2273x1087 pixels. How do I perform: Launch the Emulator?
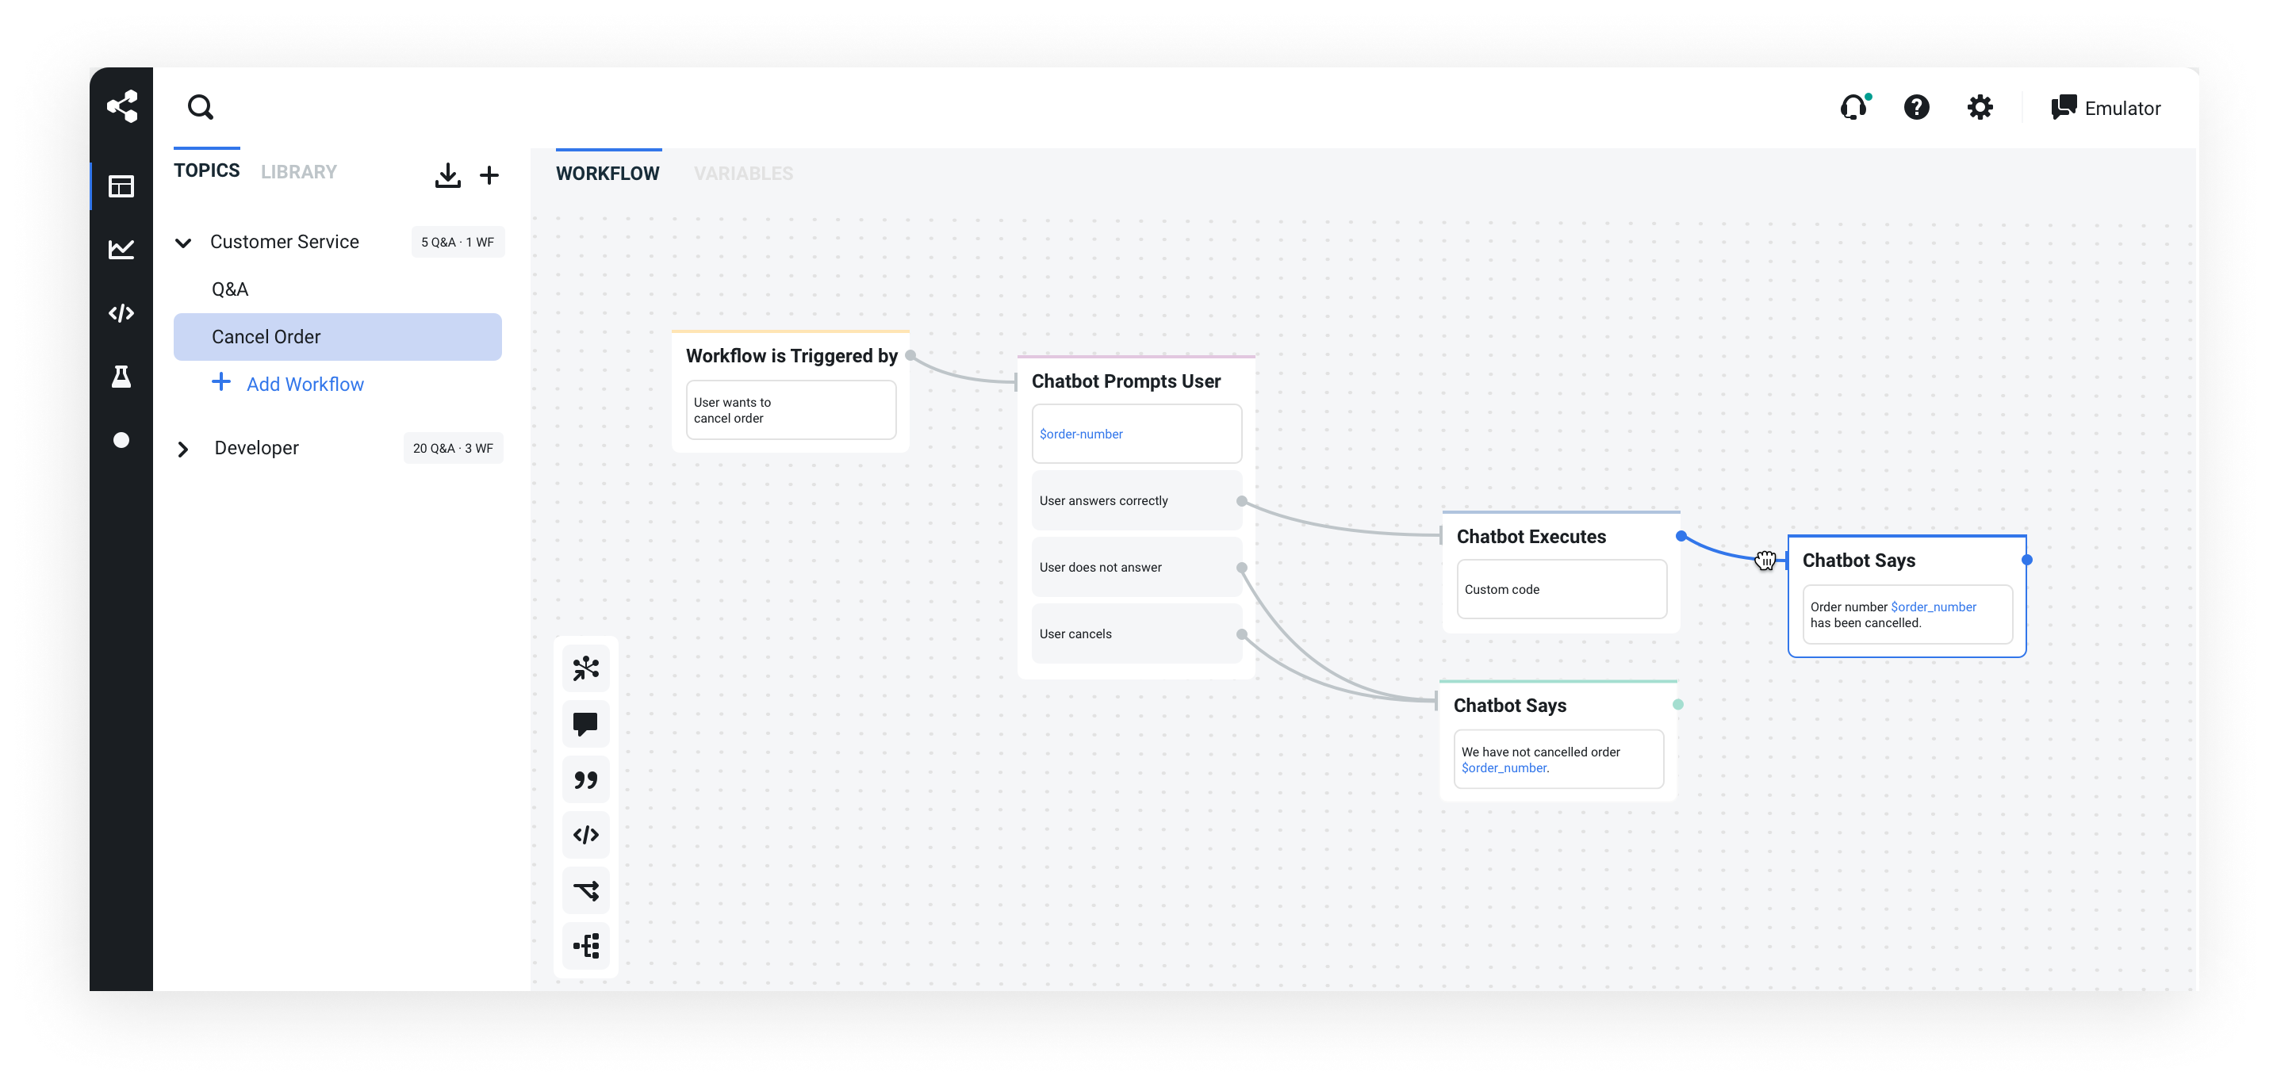tap(2106, 108)
